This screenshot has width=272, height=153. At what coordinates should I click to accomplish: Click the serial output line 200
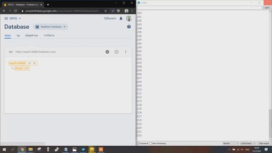point(139,51)
